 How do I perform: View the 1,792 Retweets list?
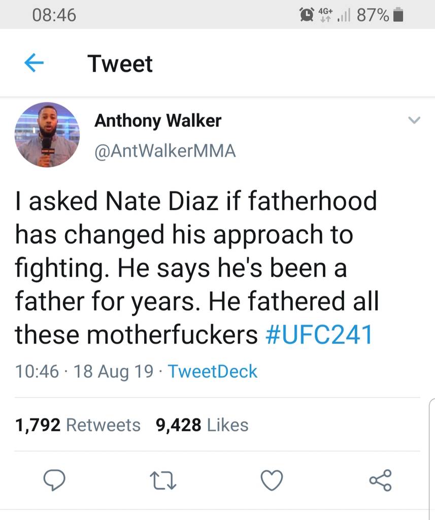click(78, 425)
